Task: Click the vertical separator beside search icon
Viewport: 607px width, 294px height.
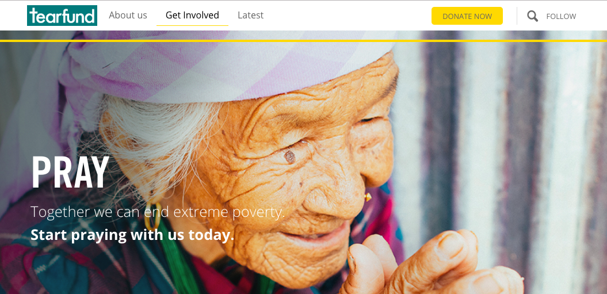Action: coord(517,16)
